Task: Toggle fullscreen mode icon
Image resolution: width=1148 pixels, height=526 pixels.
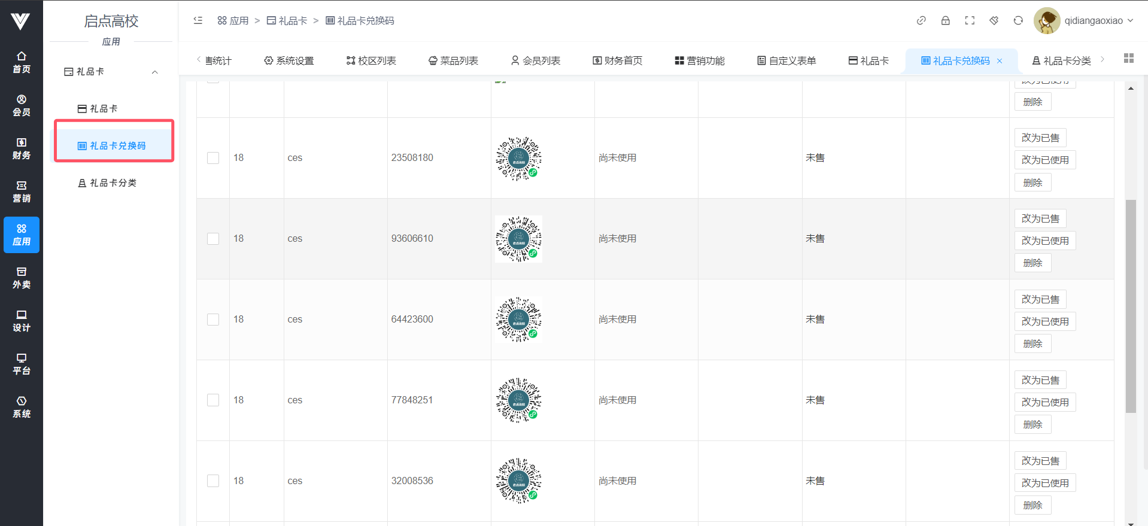Action: [970, 20]
